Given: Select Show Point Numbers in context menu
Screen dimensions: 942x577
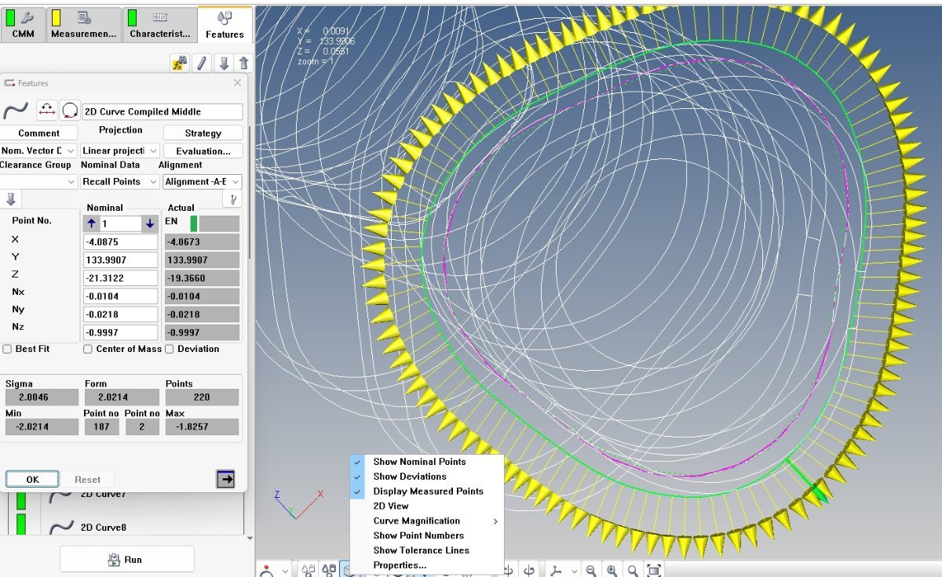Looking at the screenshot, I should click(x=418, y=535).
